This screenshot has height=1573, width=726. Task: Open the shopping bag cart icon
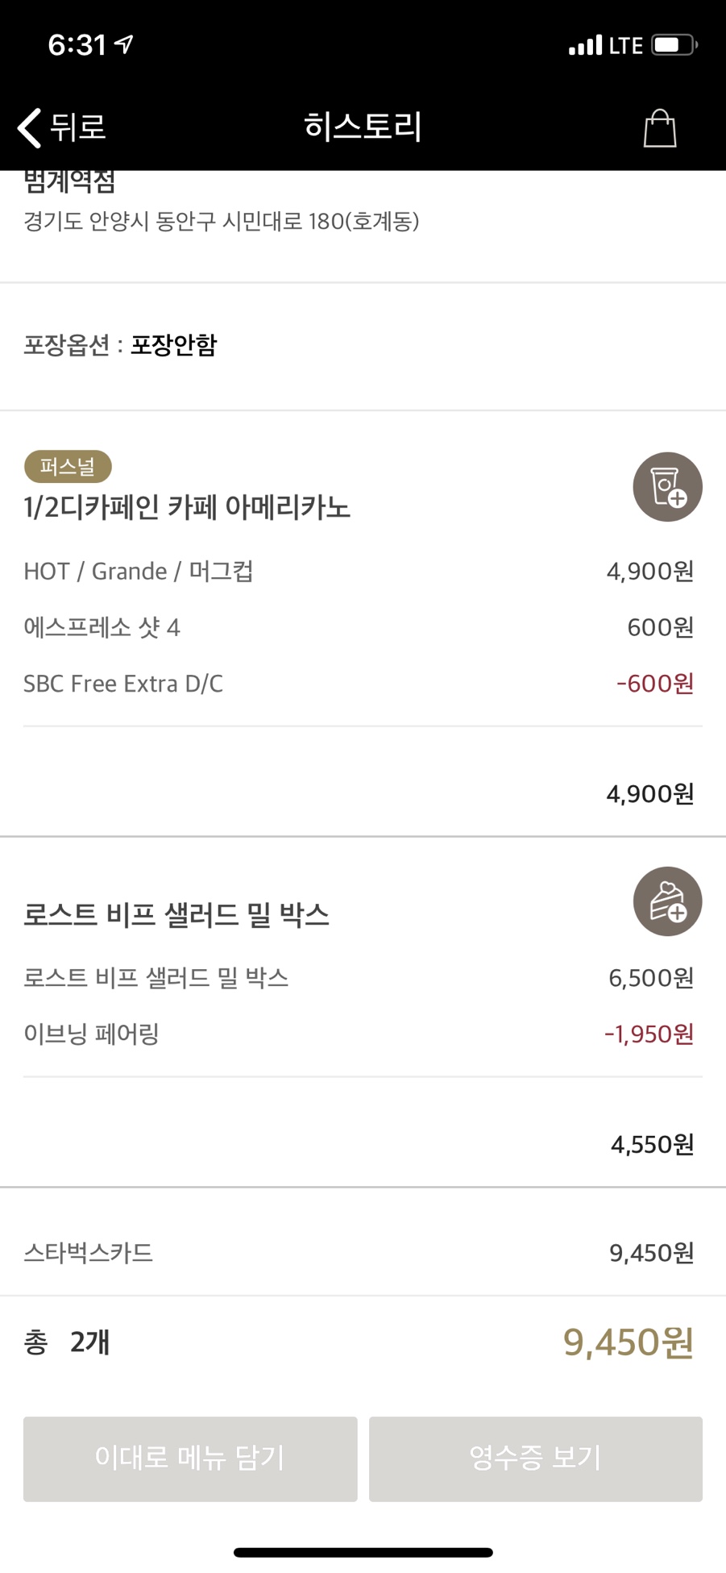659,128
